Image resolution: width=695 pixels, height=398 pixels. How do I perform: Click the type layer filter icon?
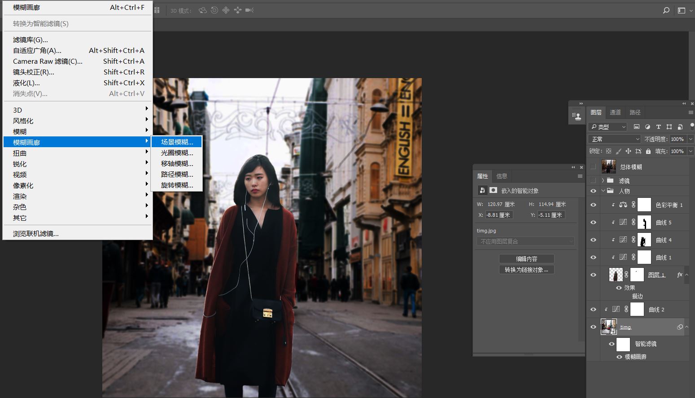click(x=658, y=127)
